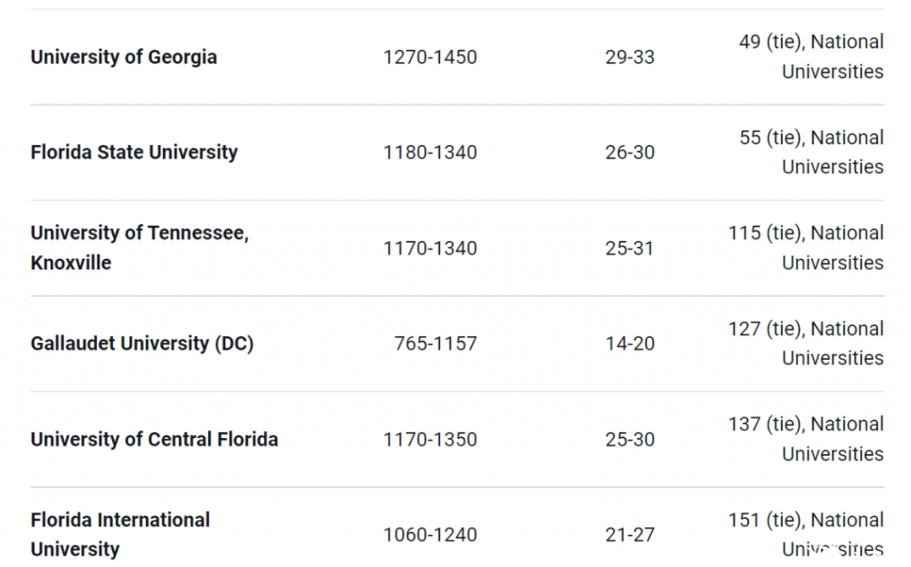Open the University of Central Florida link
The height and width of the screenshot is (567, 911).
(x=155, y=439)
